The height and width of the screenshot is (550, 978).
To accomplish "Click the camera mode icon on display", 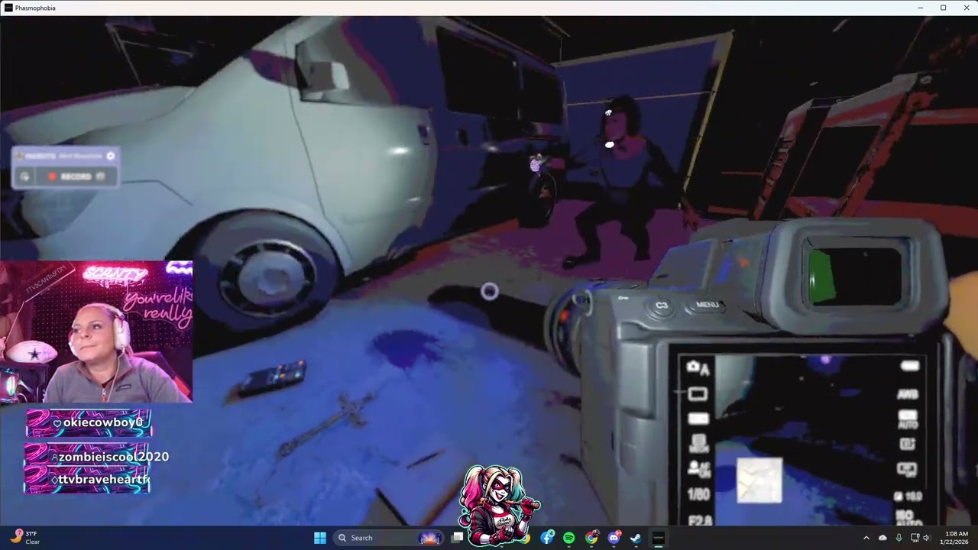I will pos(698,368).
